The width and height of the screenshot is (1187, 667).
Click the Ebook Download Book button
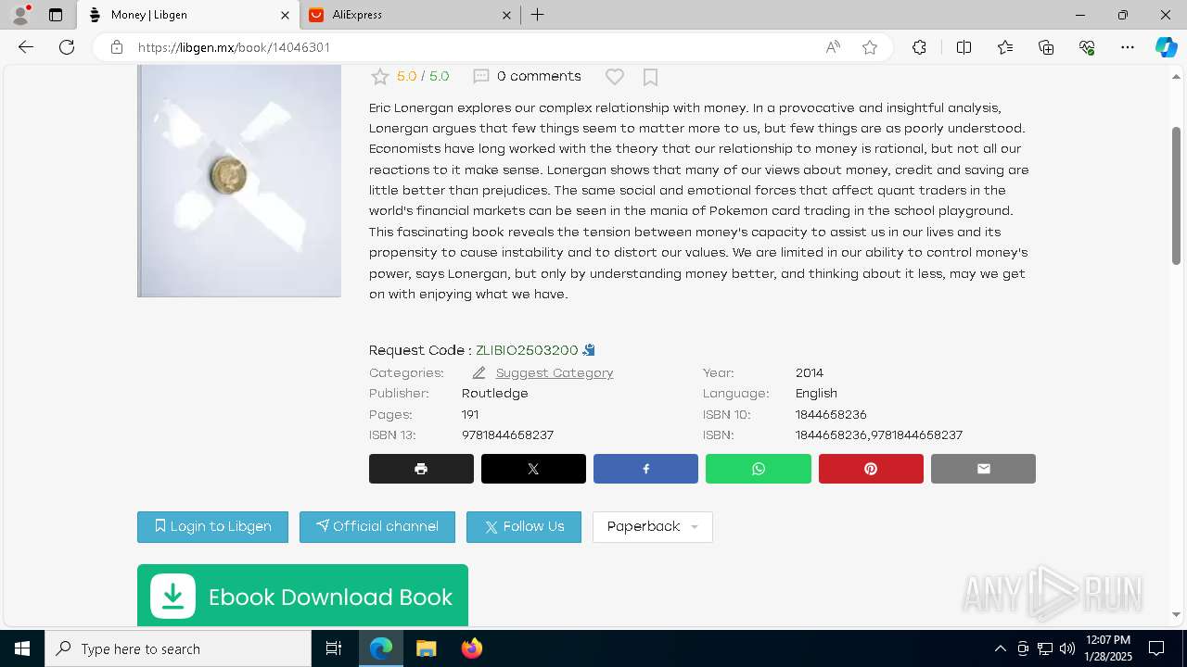click(302, 596)
